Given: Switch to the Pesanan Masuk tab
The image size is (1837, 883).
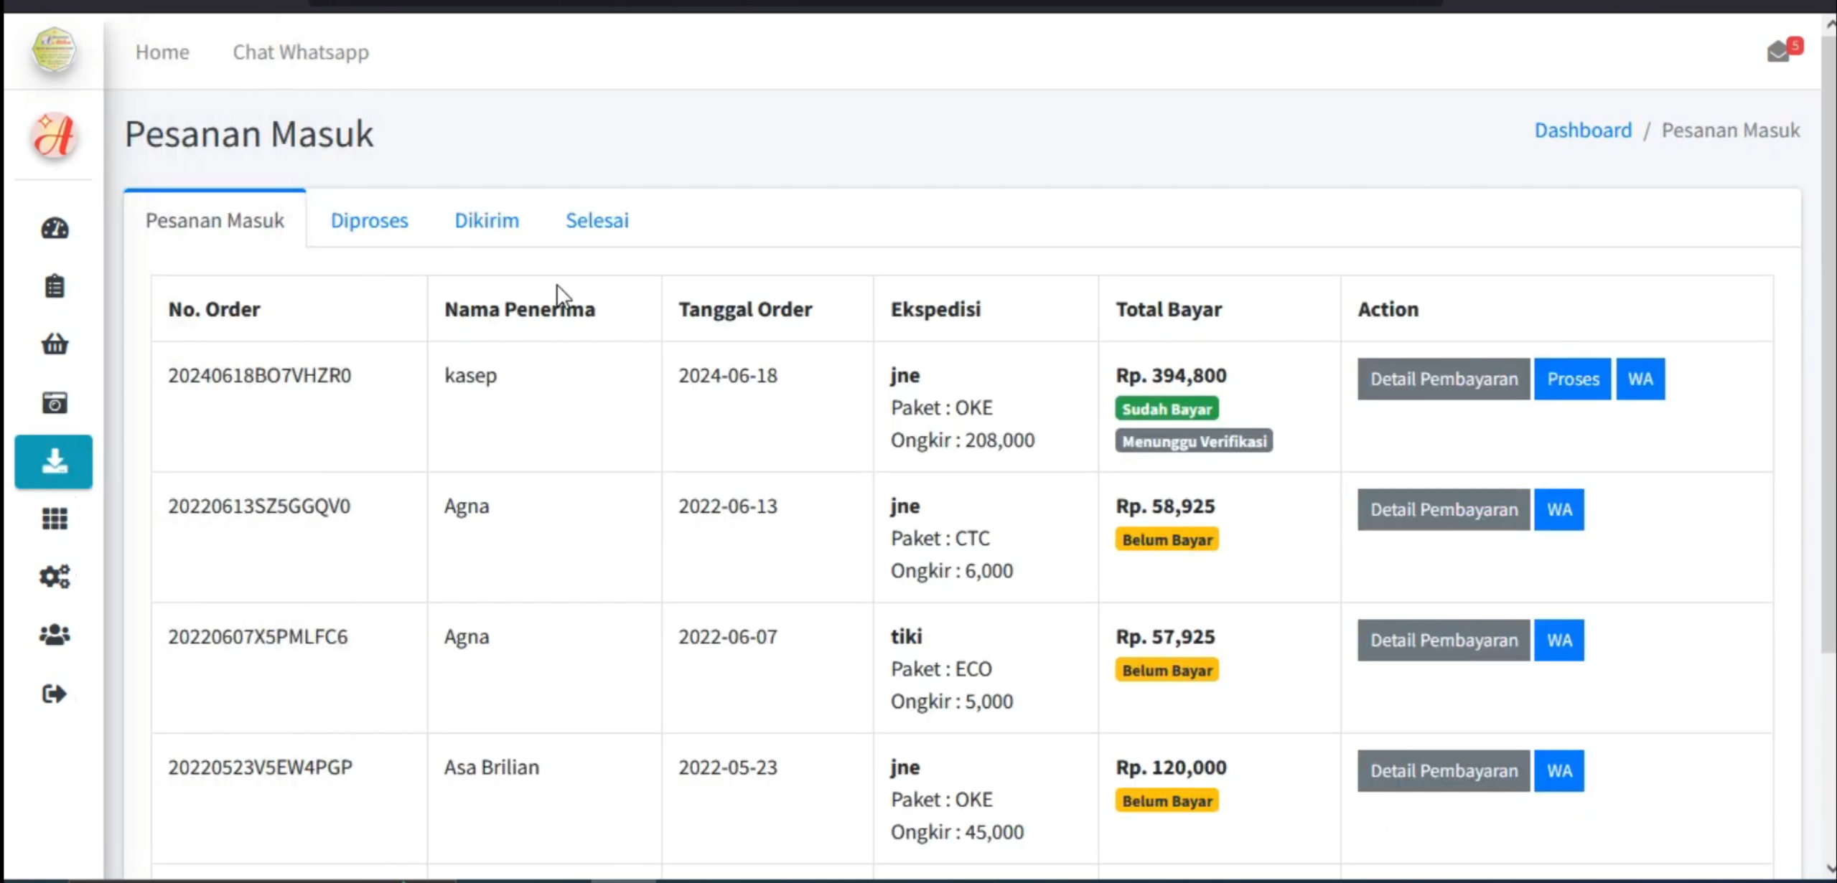Looking at the screenshot, I should point(215,219).
